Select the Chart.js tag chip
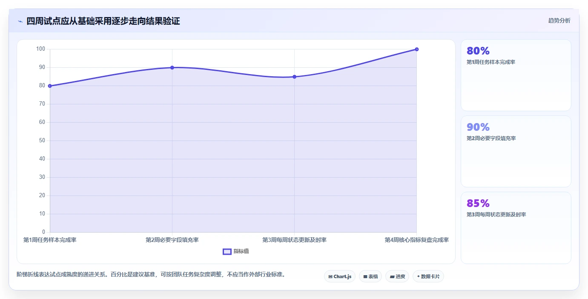The height and width of the screenshot is (299, 588). (339, 276)
